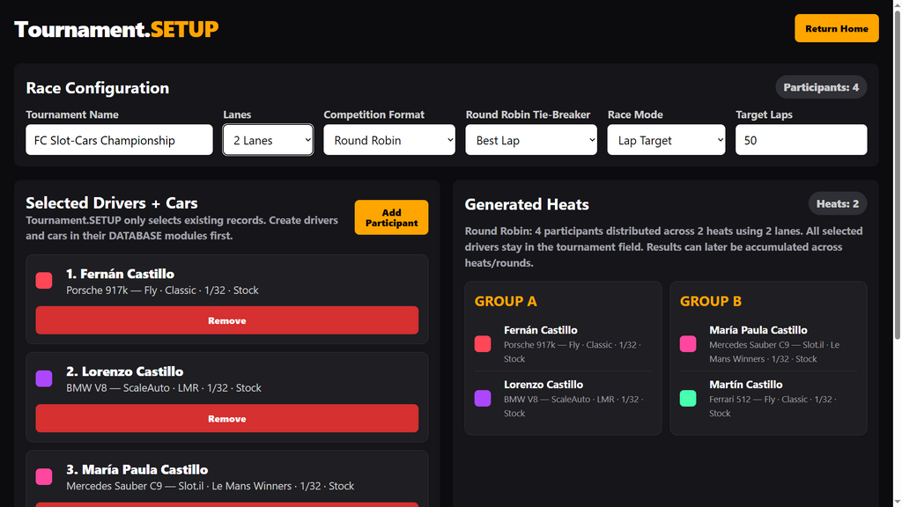
Task: Click Lorenzo Castillo's purple swatch in participants list
Action: (x=44, y=378)
